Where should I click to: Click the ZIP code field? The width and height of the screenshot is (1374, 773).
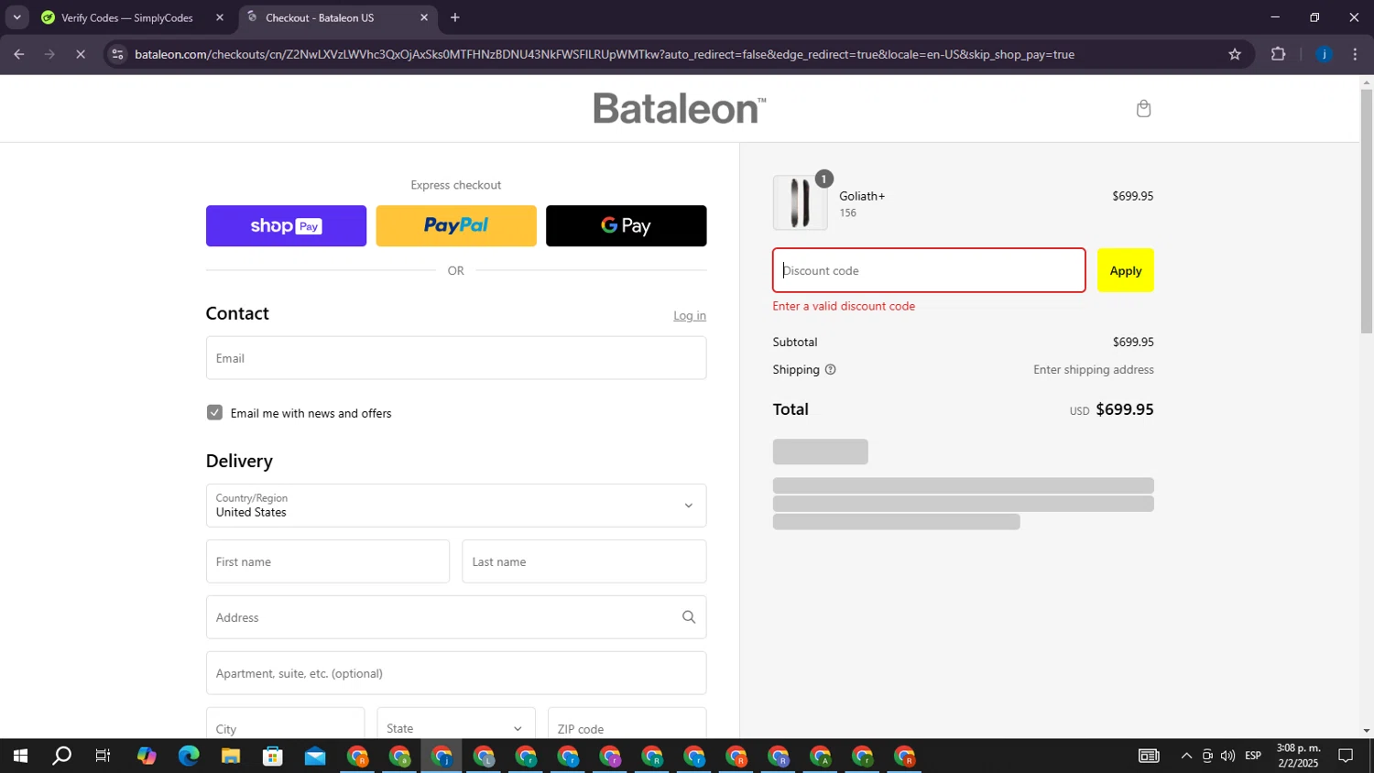coord(627,727)
